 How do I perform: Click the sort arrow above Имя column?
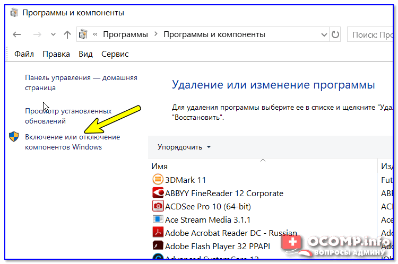coord(263,160)
